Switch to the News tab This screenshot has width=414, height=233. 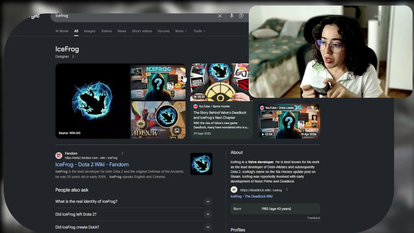(122, 31)
